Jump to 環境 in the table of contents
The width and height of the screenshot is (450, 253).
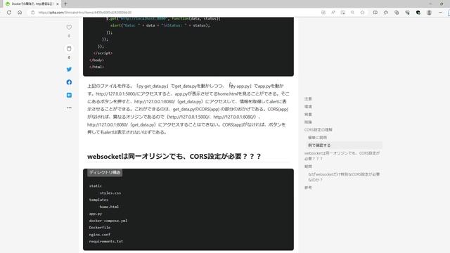click(308, 106)
